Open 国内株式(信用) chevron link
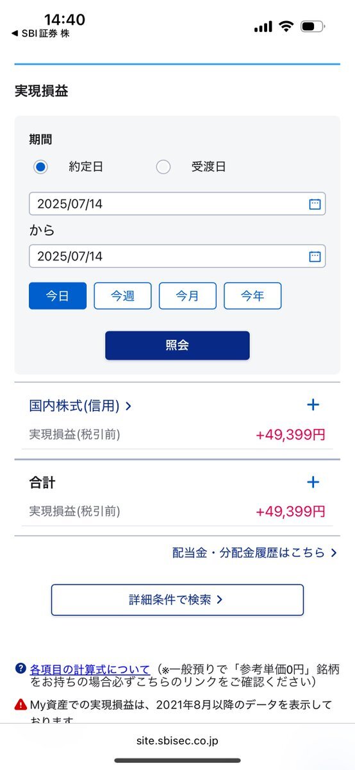 click(81, 406)
